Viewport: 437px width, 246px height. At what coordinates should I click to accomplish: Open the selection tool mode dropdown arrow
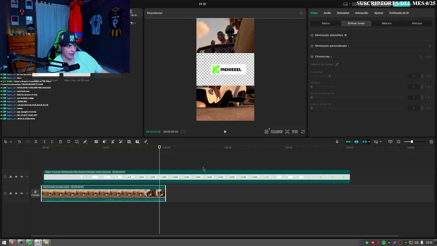tap(11, 142)
